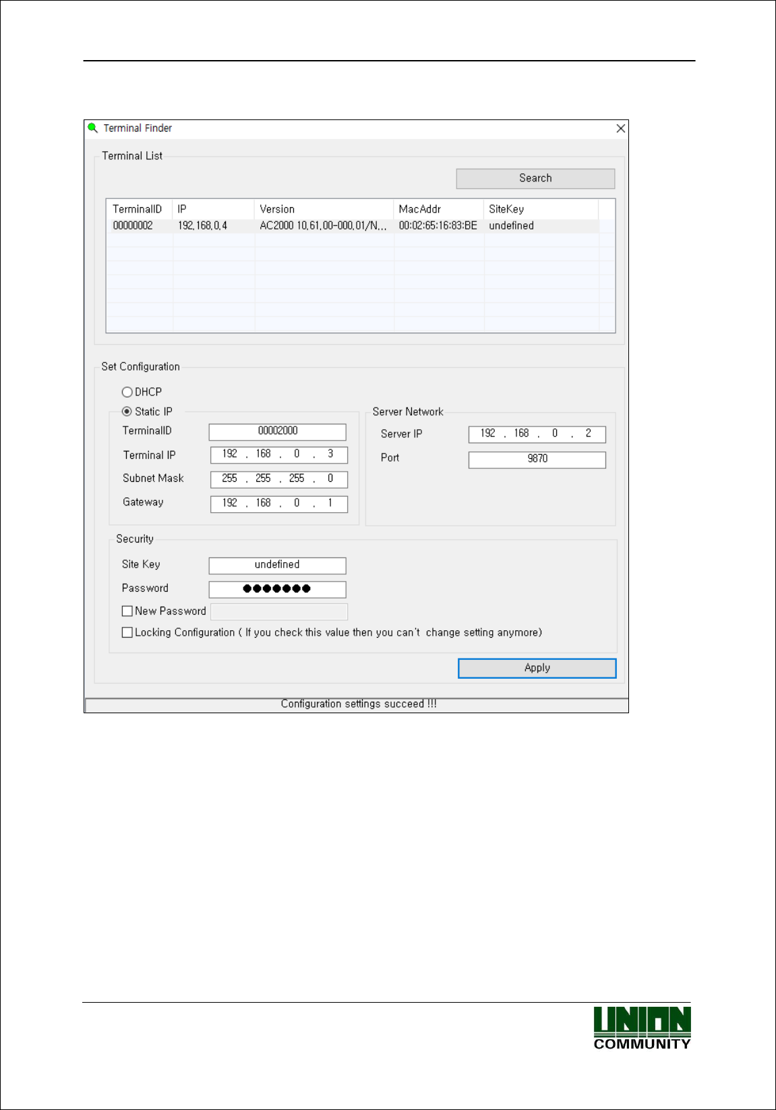Click the Site Key text field
This screenshot has width=776, height=1110.
(x=277, y=565)
